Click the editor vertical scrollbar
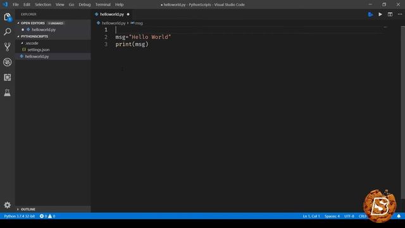The image size is (405, 228). (x=403, y=113)
